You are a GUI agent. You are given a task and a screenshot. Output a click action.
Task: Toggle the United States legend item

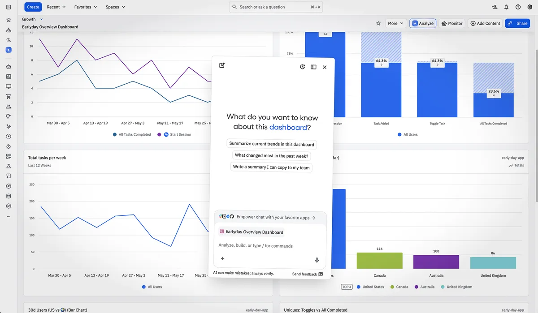click(x=370, y=287)
